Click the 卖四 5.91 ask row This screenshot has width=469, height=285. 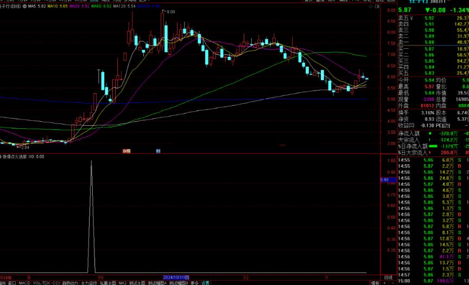point(433,24)
